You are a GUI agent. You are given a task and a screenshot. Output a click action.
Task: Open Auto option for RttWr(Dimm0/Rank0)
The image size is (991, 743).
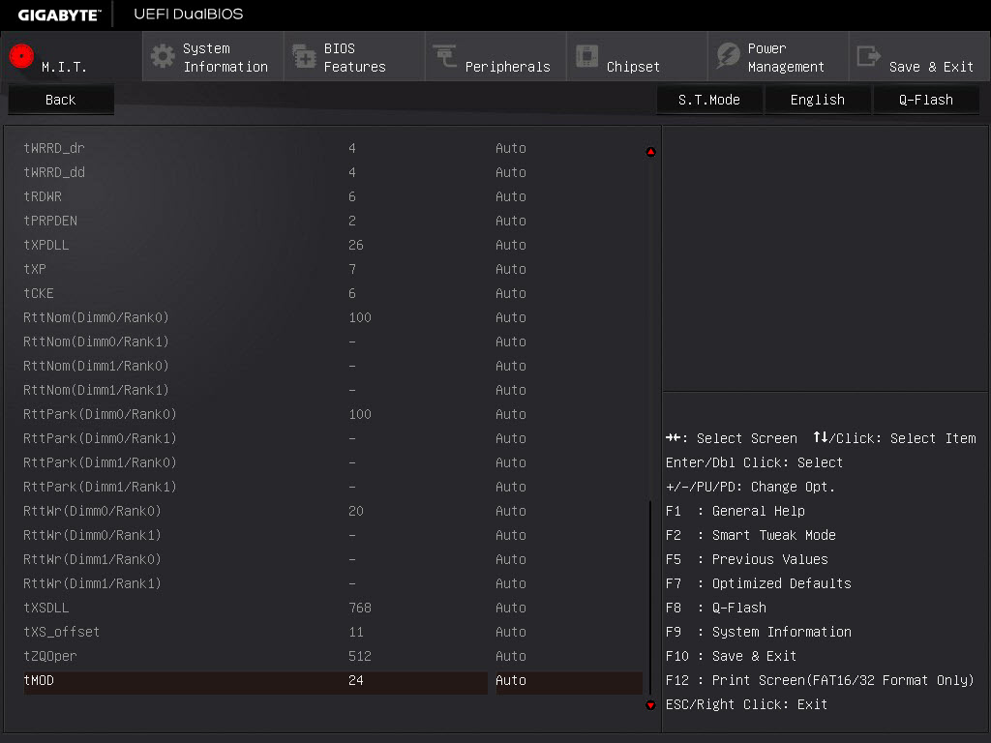tap(511, 511)
